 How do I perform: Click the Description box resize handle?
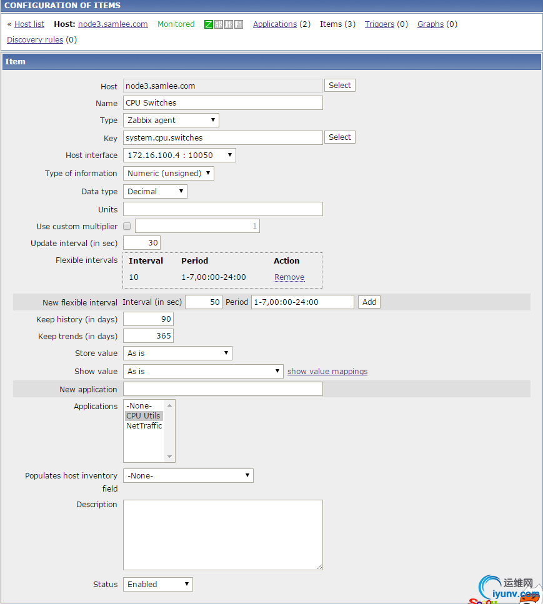coord(319,567)
